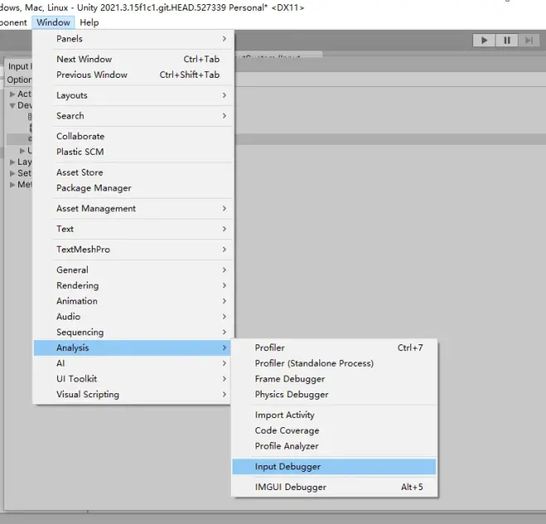Start Play mode with the play button
This screenshot has width=546, height=524.
(484, 40)
